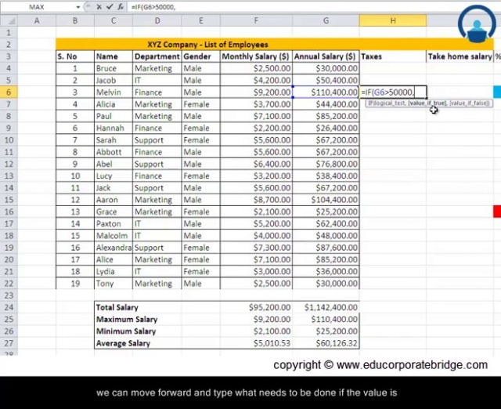
Task: Select the Monthly Salary ($) header cell
Action: point(256,56)
